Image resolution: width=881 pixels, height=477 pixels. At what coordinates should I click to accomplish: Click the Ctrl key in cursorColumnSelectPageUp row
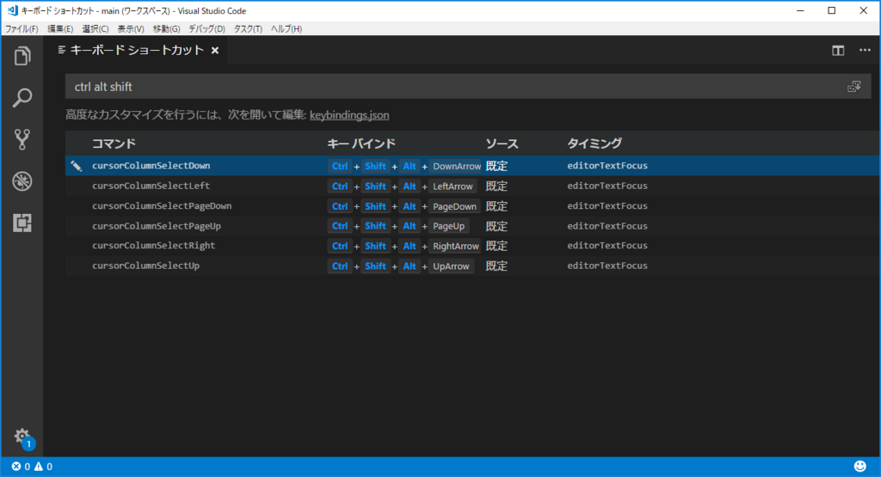coord(340,226)
